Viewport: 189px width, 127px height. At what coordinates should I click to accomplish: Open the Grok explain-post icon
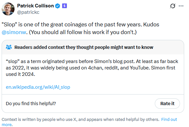173,6
